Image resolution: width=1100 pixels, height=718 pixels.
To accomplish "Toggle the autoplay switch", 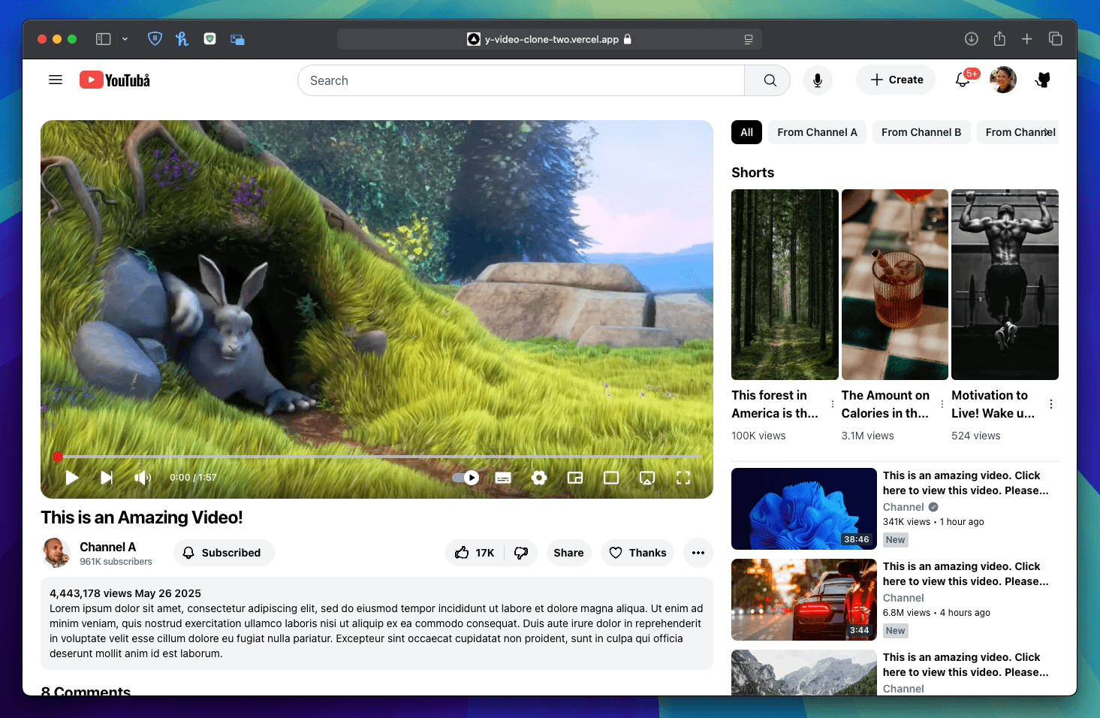I will tap(466, 478).
